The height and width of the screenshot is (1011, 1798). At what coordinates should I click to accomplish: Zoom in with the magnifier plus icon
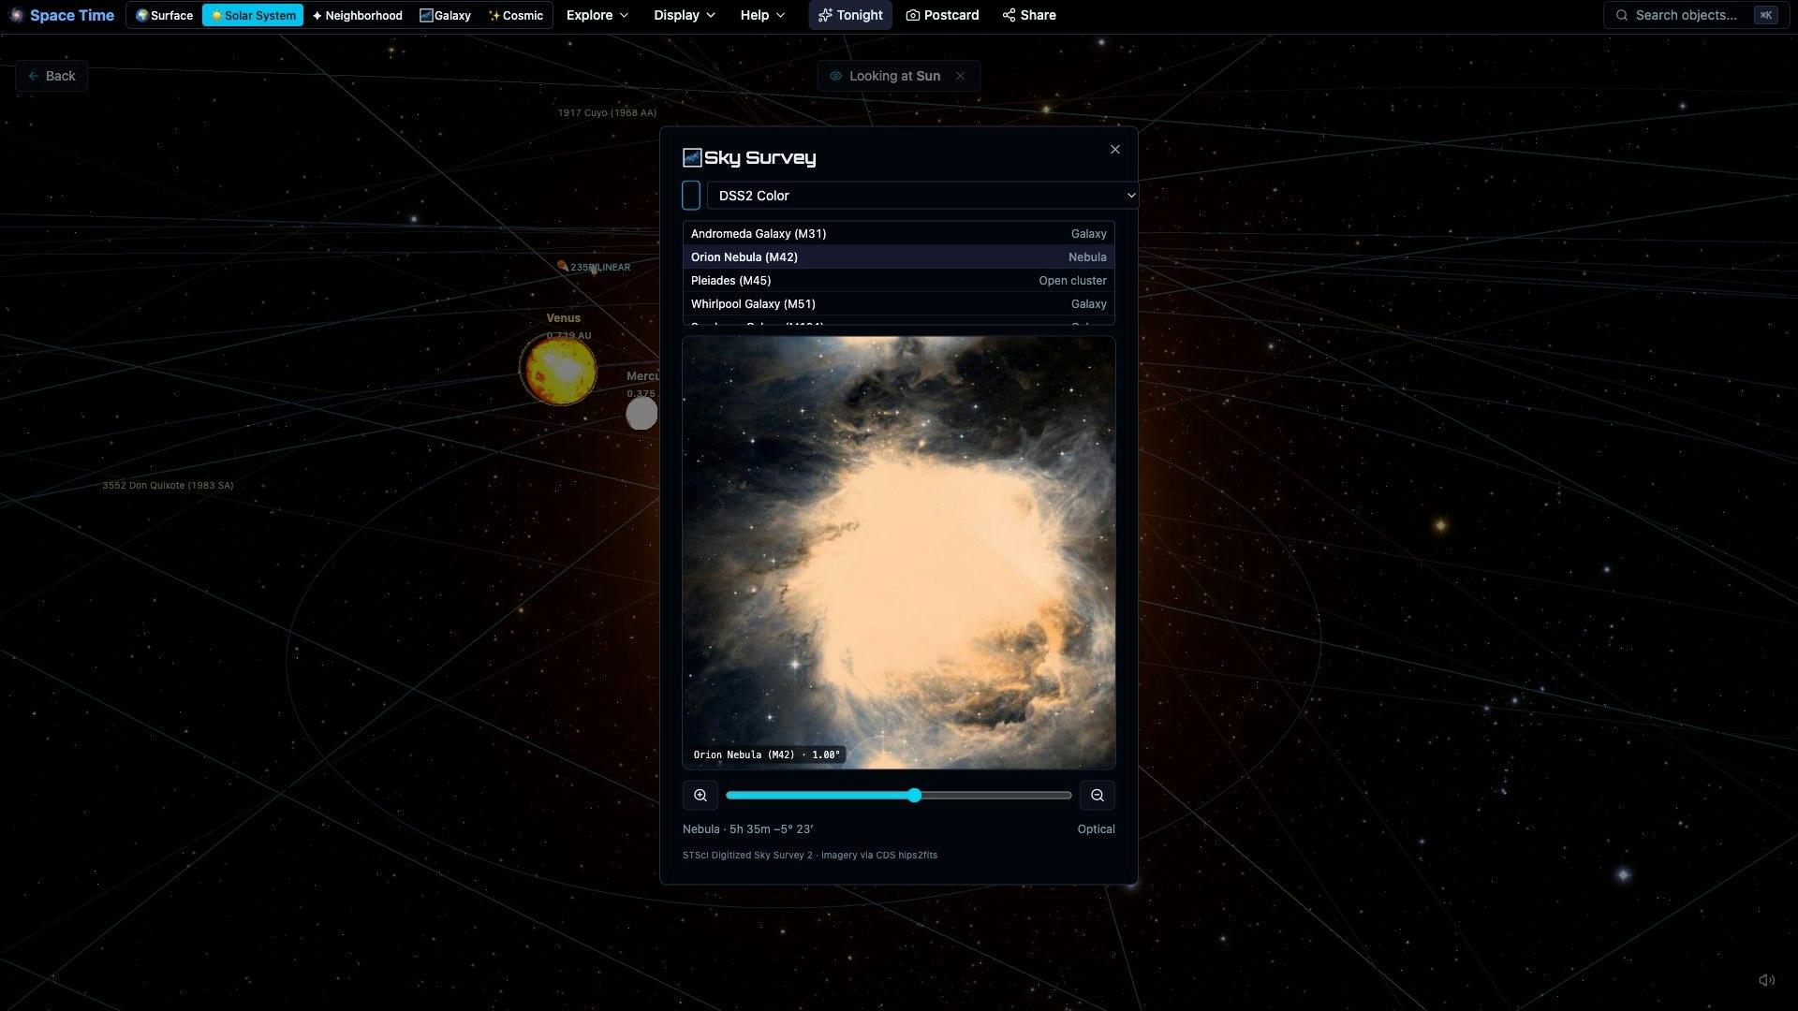[x=700, y=796]
